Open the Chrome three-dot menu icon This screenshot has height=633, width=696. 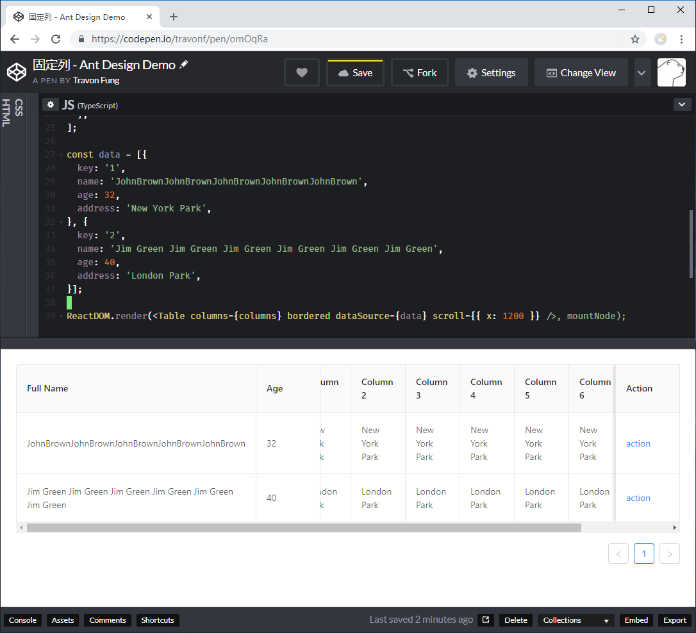point(681,39)
